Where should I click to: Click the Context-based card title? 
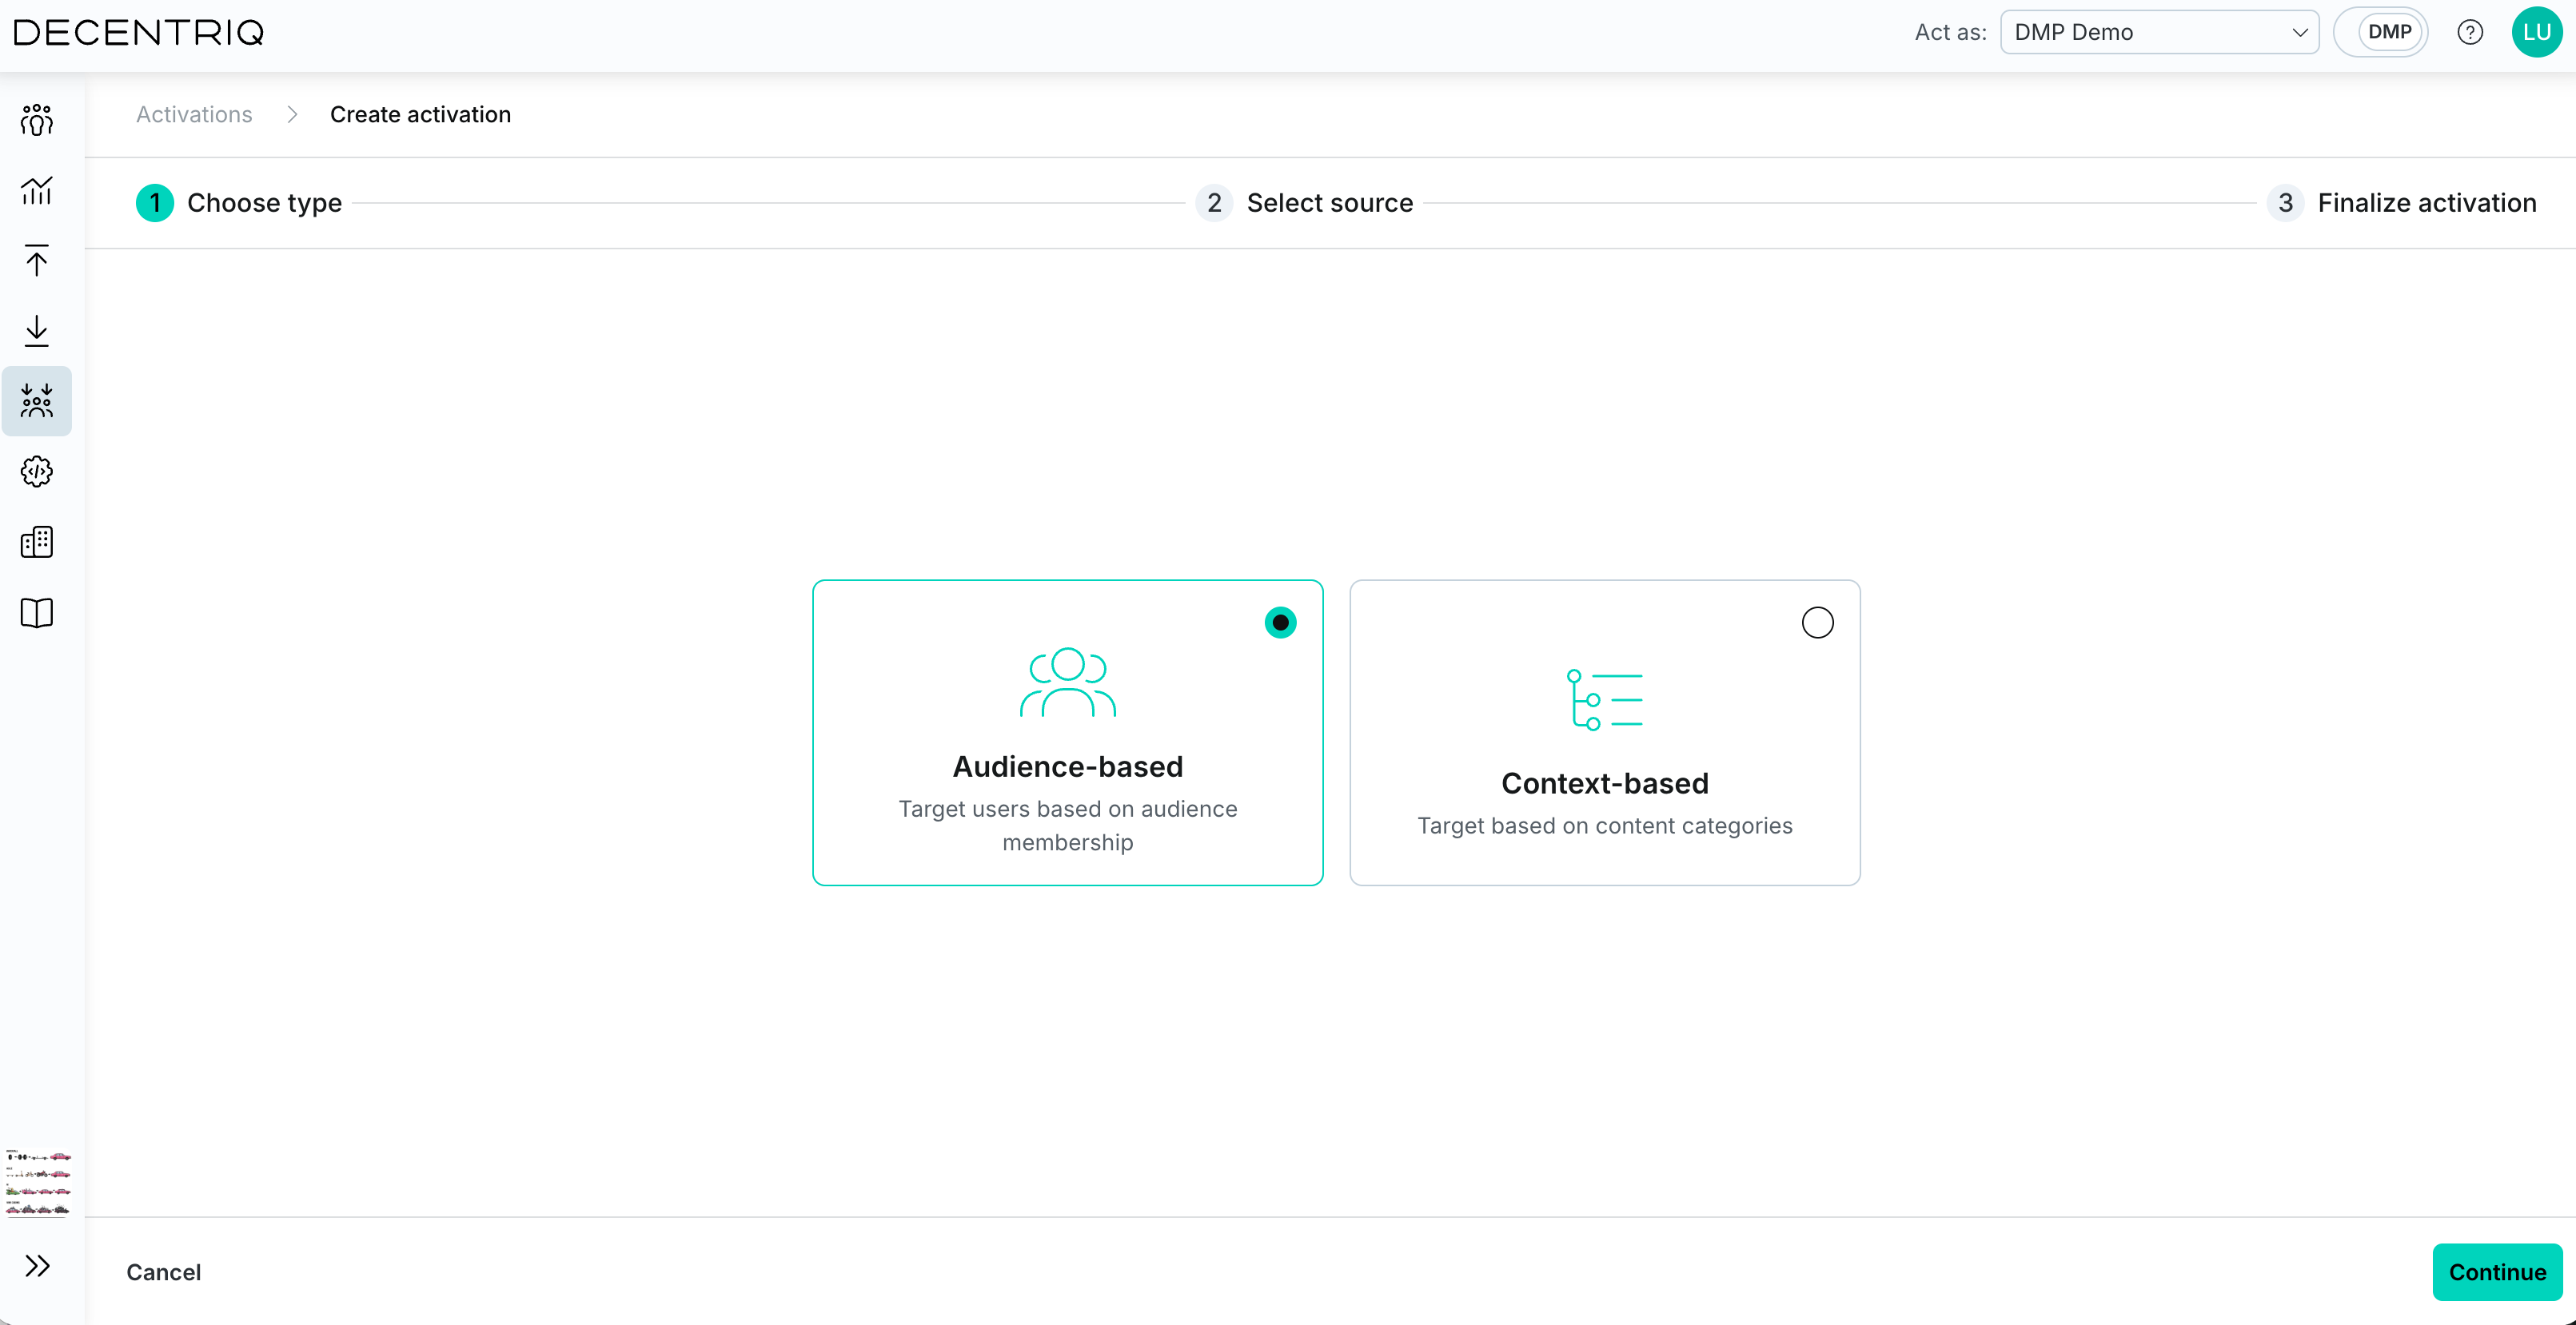pos(1605,783)
